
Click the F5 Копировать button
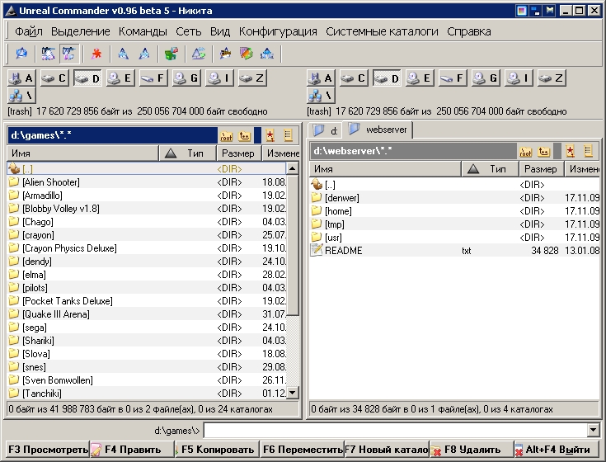pyautogui.click(x=217, y=450)
